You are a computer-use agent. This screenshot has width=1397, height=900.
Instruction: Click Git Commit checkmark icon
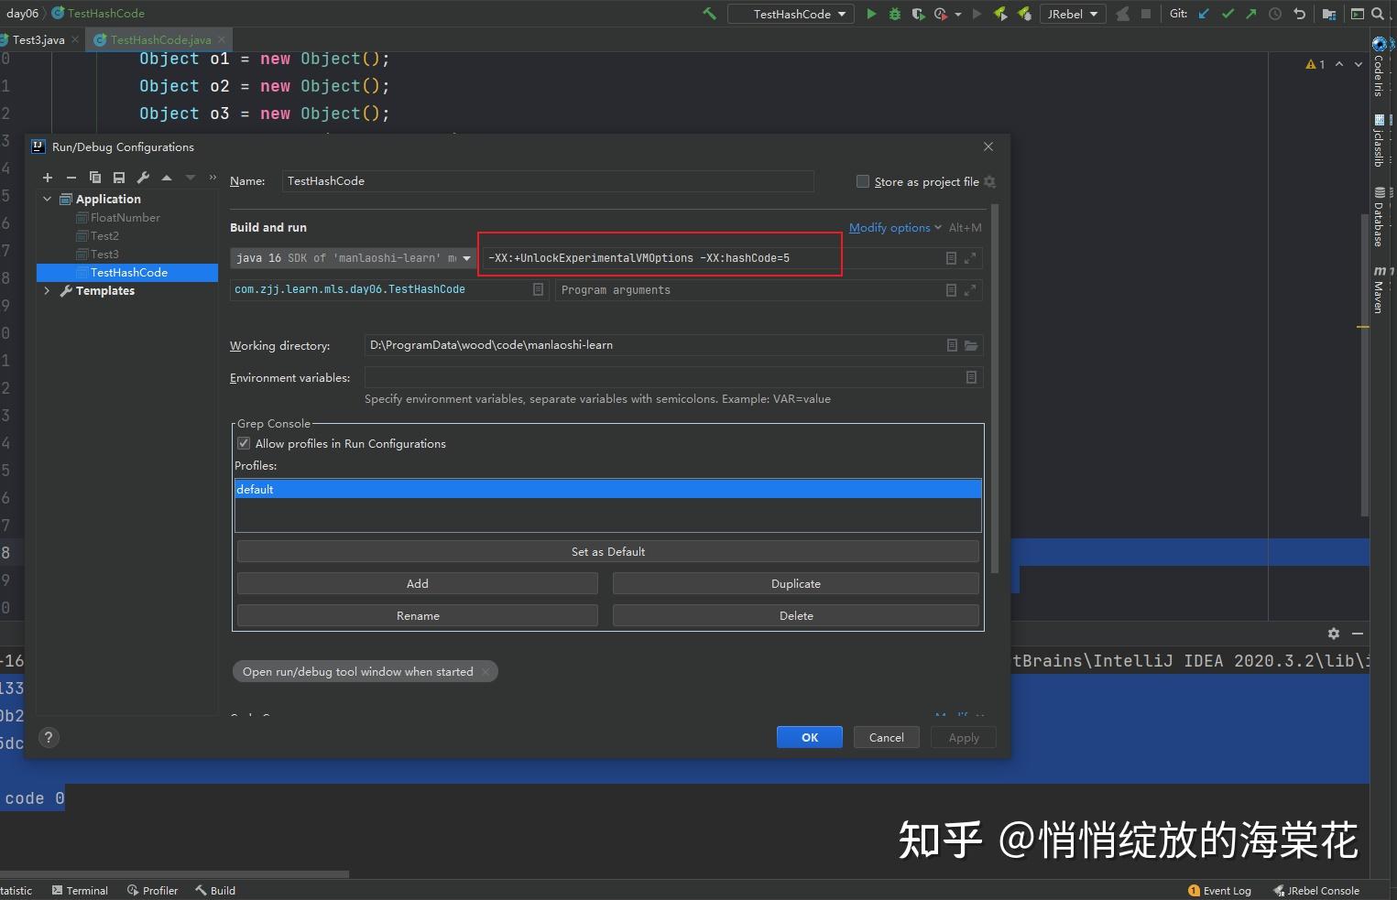(x=1228, y=14)
